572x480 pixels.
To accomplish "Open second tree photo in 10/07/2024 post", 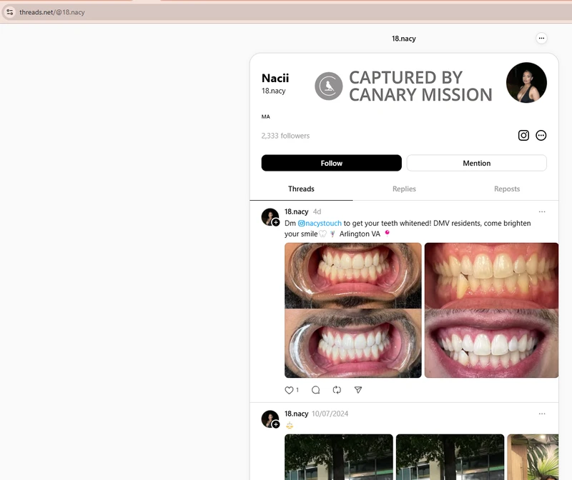I will [x=450, y=457].
